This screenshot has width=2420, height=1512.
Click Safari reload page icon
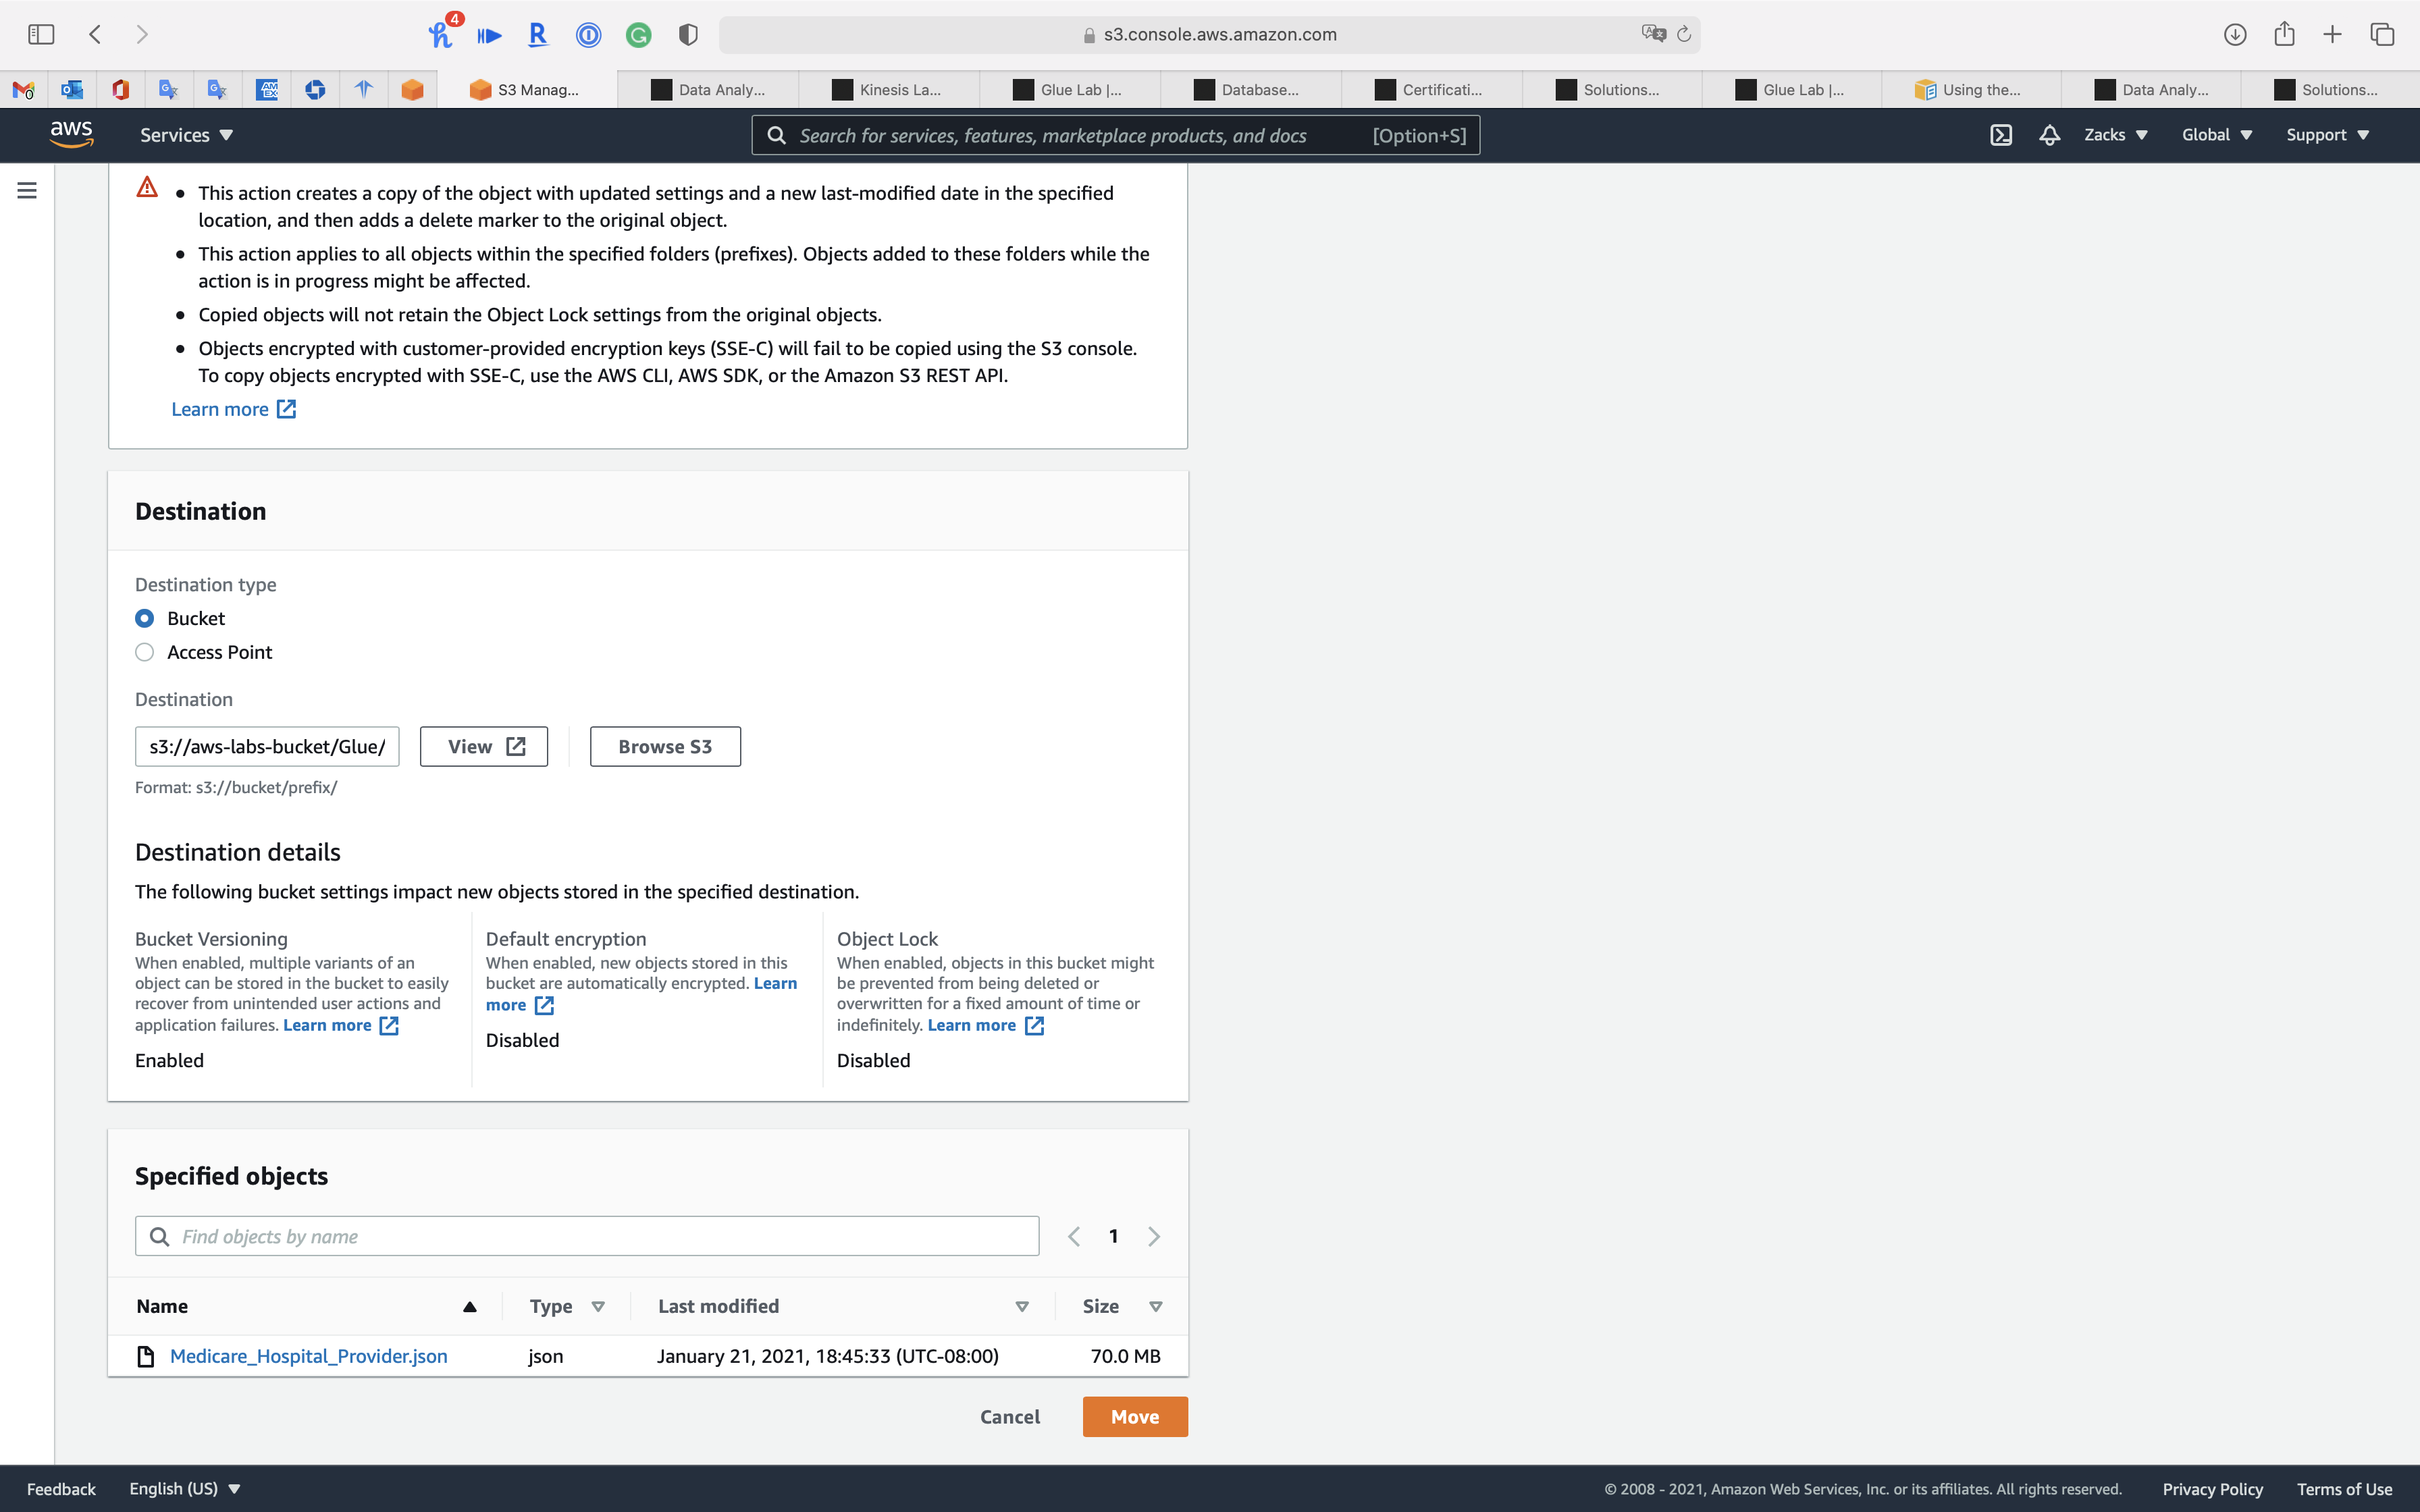click(x=1684, y=34)
